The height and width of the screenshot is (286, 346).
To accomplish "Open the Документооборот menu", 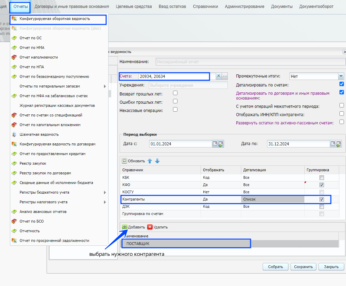I will click(x=316, y=7).
